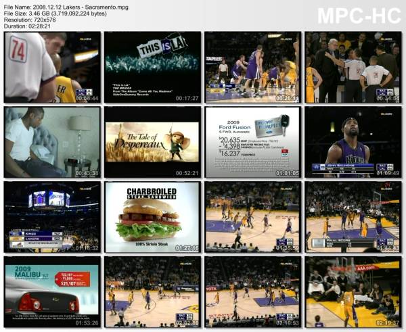Open the 'This is LA' thumbnail

pyautogui.click(x=152, y=68)
